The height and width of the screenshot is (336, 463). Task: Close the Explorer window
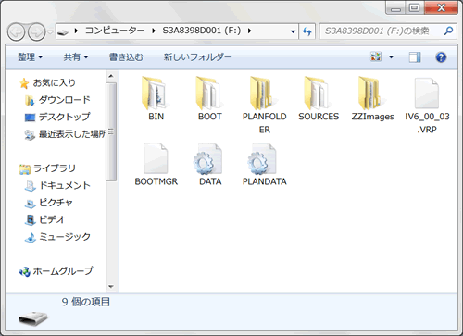(441, 8)
